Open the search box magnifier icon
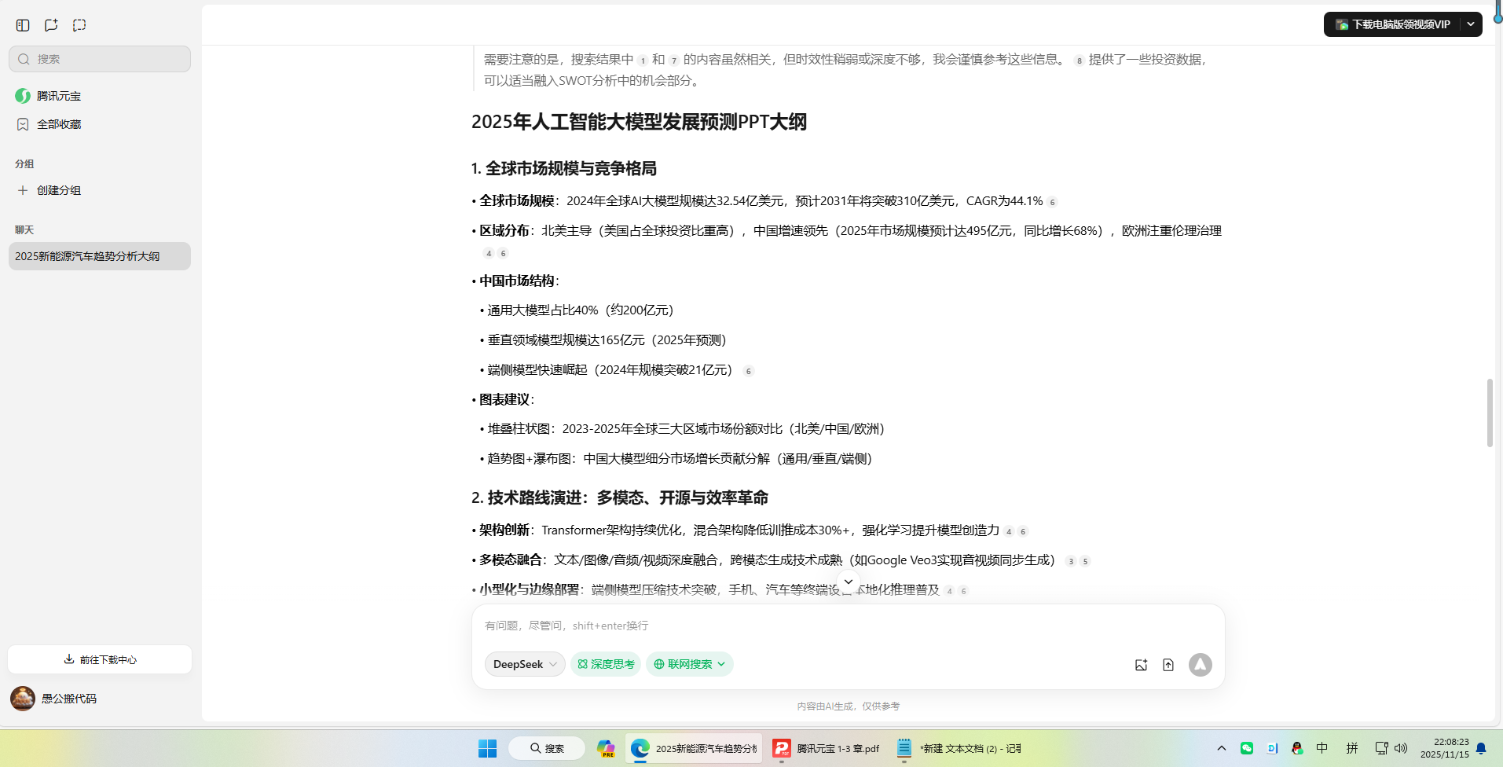The height and width of the screenshot is (767, 1503). click(24, 58)
